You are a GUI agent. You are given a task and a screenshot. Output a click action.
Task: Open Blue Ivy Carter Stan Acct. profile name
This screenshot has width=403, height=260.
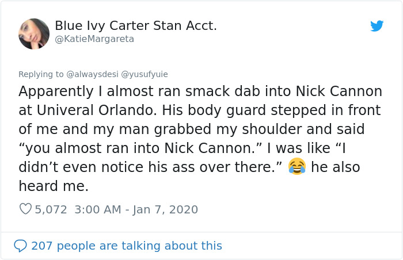(136, 26)
